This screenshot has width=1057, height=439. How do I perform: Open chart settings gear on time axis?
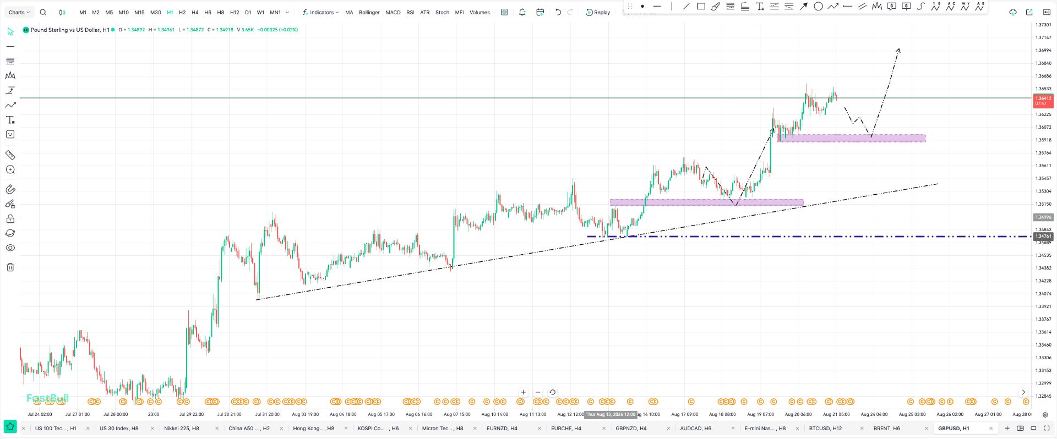coord(1045,415)
